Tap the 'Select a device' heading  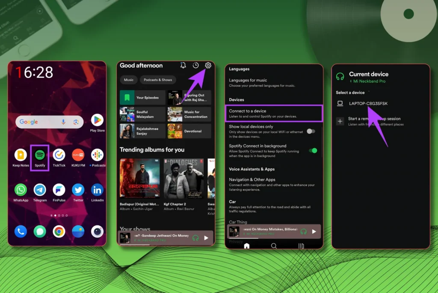[x=350, y=93]
